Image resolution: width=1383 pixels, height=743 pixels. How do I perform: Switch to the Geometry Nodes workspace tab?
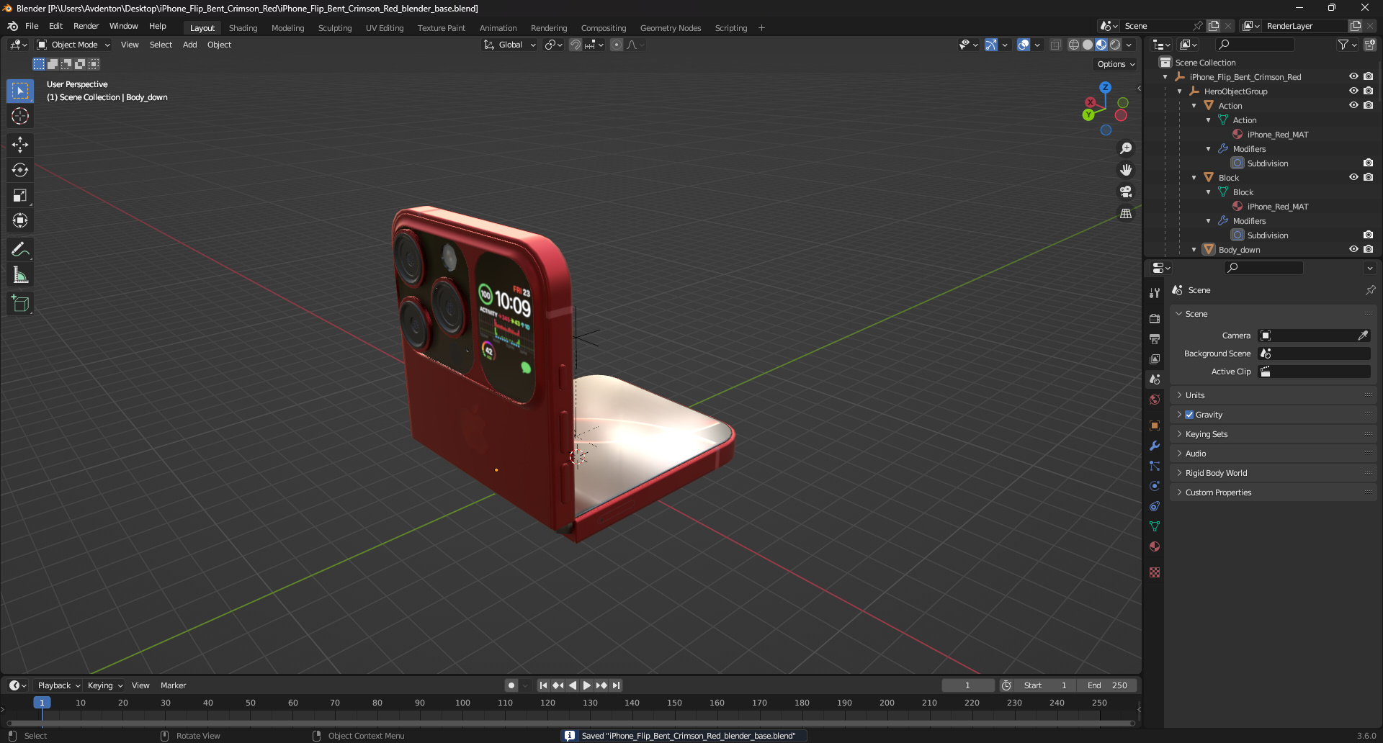(x=670, y=28)
